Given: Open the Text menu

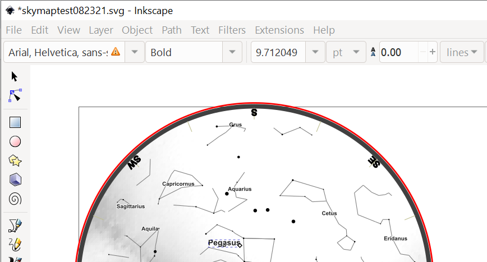Looking at the screenshot, I should pos(200,30).
